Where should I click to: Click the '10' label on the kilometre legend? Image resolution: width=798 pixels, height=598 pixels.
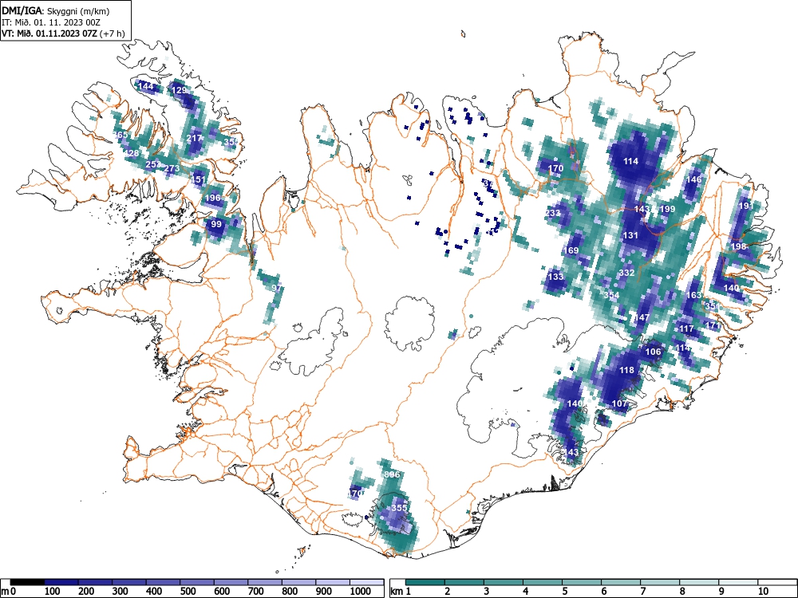tap(763, 592)
